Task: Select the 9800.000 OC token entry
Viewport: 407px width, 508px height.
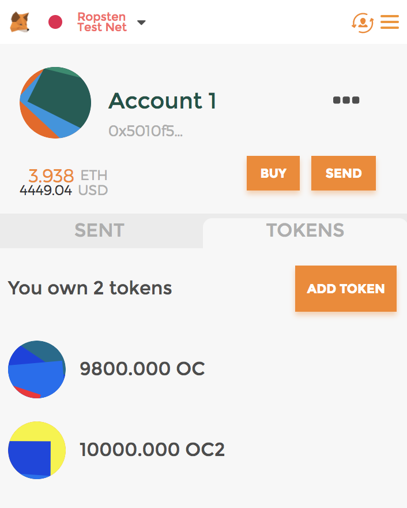Action: (x=203, y=369)
